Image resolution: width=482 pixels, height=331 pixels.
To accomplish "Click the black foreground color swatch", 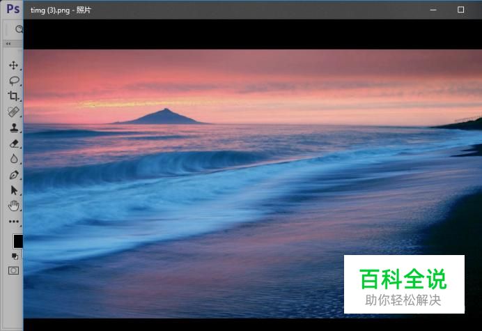I will (17, 241).
